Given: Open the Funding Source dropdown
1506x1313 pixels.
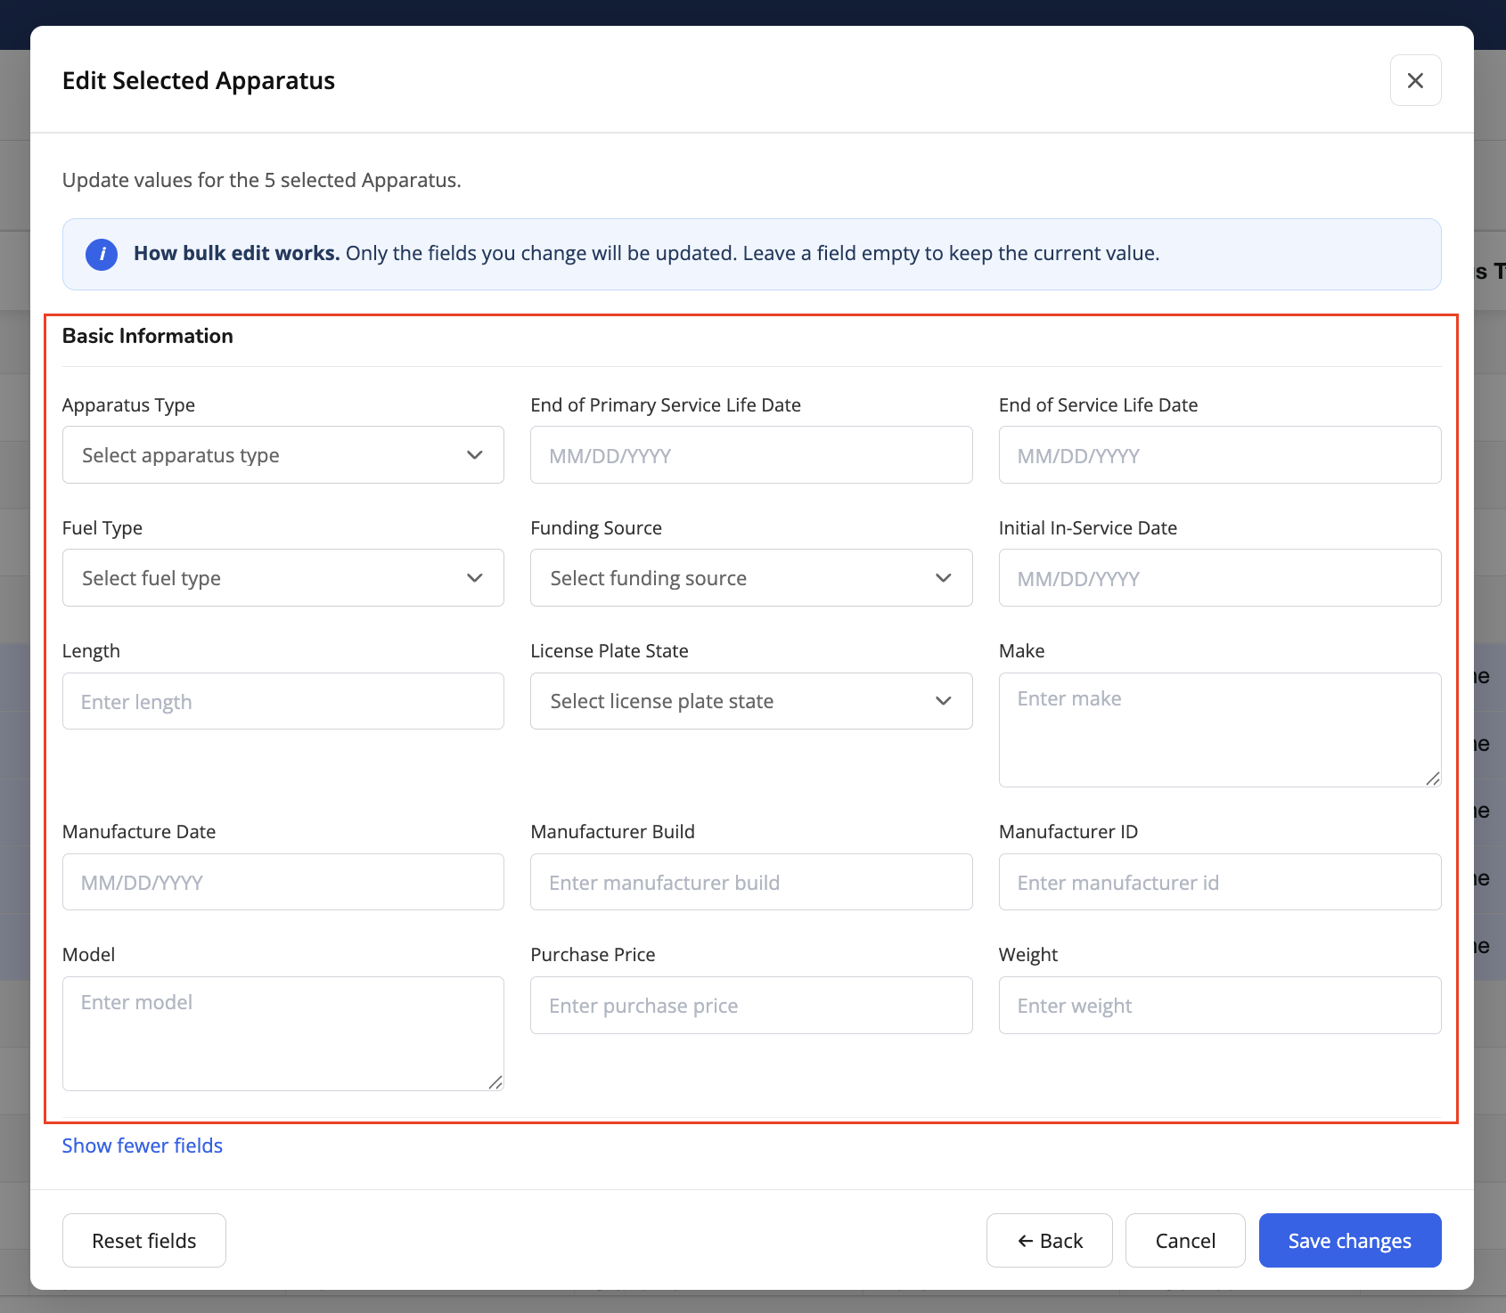Looking at the screenshot, I should [x=751, y=578].
